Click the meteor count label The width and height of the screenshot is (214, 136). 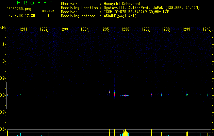(x=48, y=11)
